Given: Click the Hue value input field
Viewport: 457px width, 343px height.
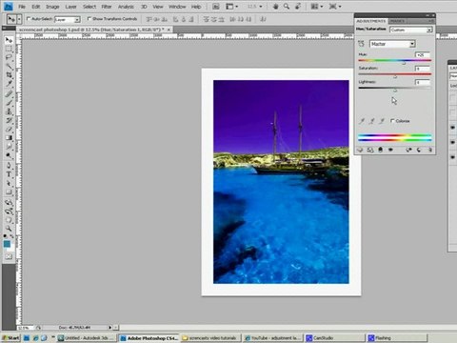Looking at the screenshot, I should 423,54.
